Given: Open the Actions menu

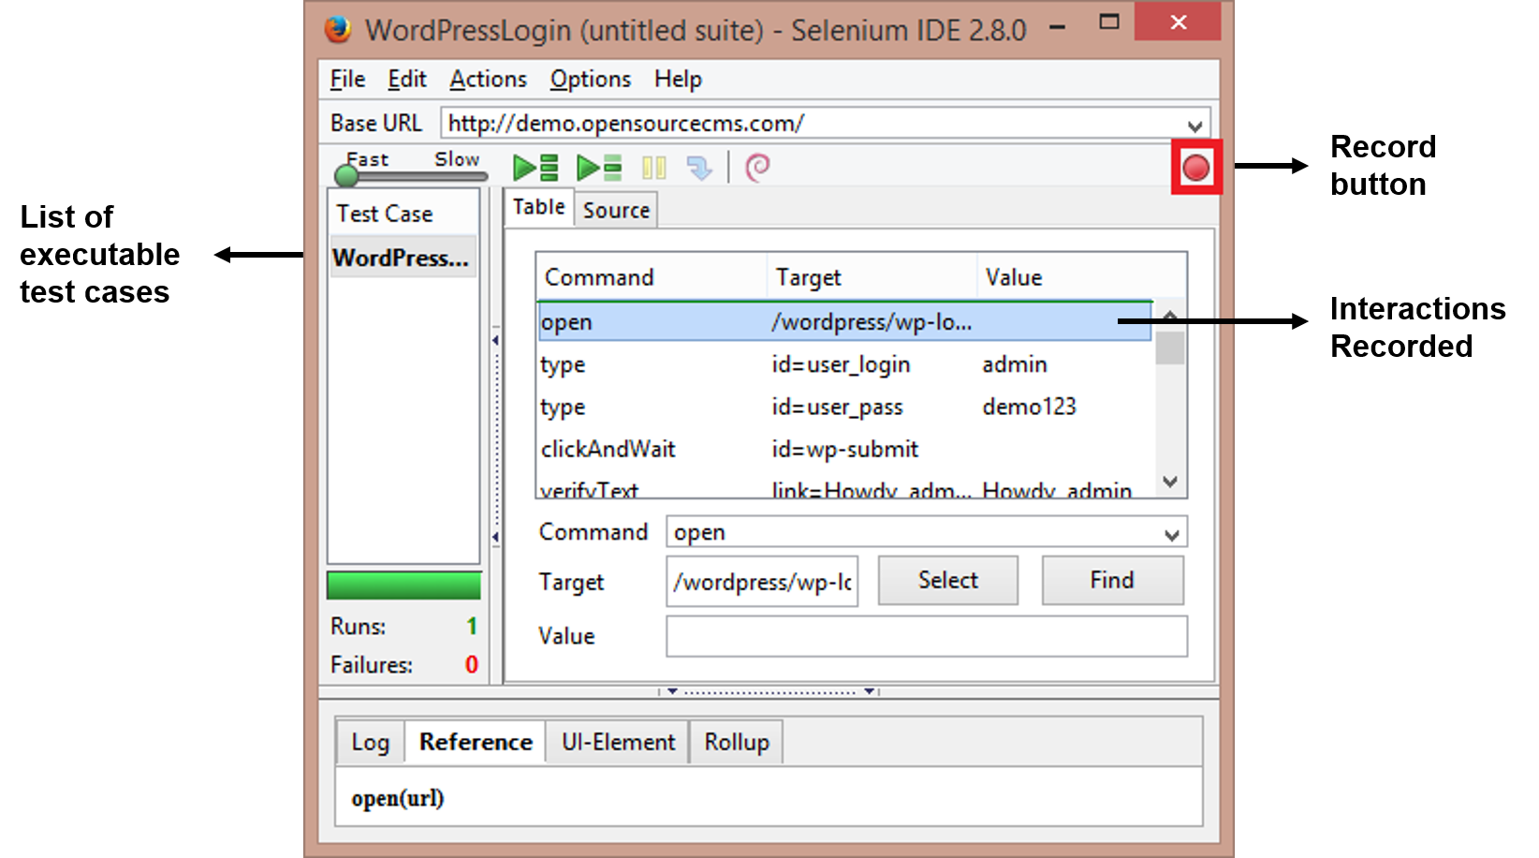Looking at the screenshot, I should [x=488, y=80].
